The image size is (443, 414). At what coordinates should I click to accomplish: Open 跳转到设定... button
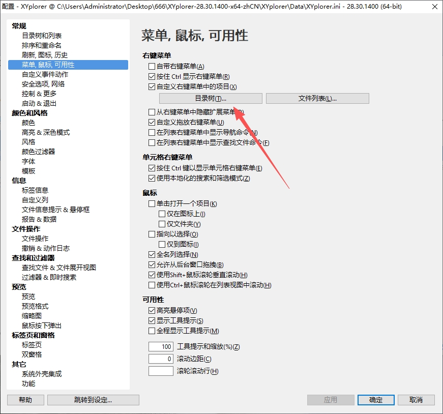(93, 400)
